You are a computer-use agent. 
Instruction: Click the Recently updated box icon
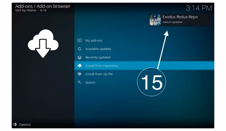pos(80,57)
